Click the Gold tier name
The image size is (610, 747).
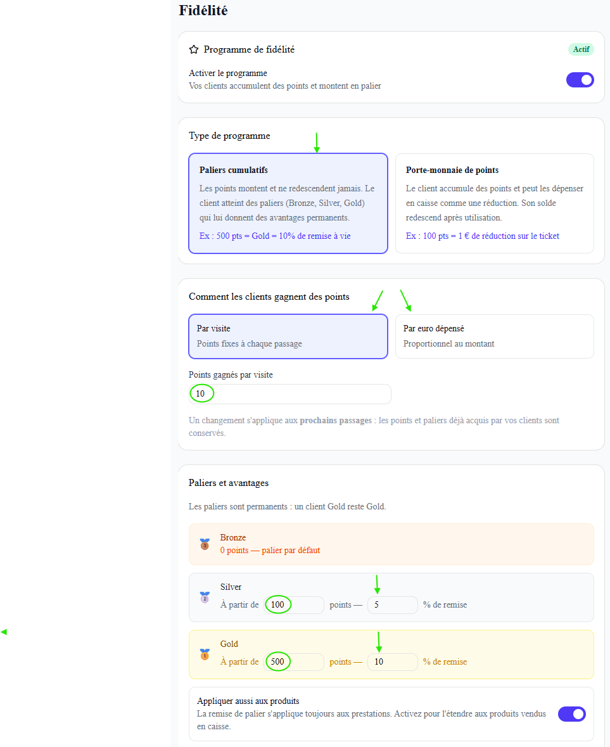(229, 644)
